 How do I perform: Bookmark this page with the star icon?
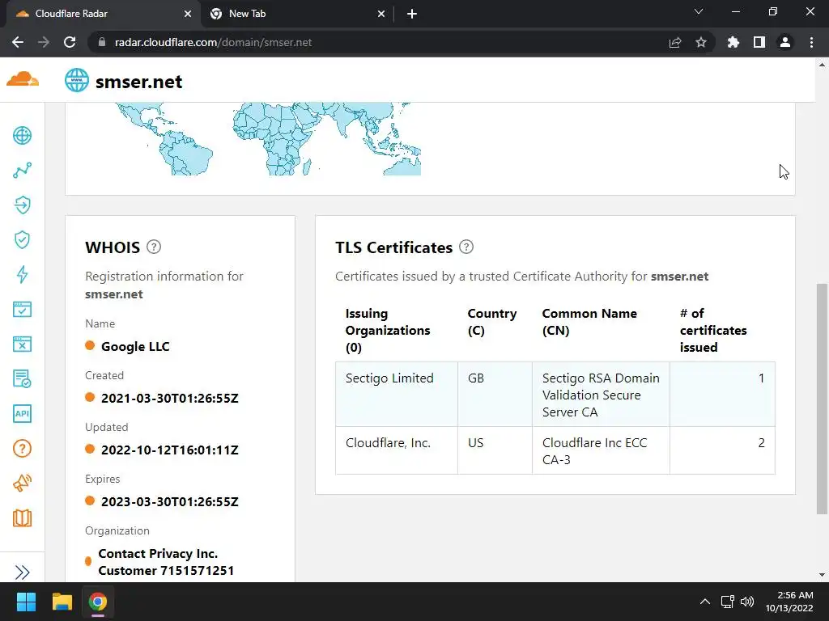[x=701, y=42]
